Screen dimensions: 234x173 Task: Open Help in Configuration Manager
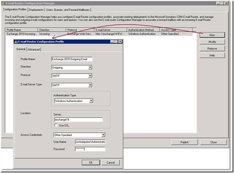click(x=212, y=55)
